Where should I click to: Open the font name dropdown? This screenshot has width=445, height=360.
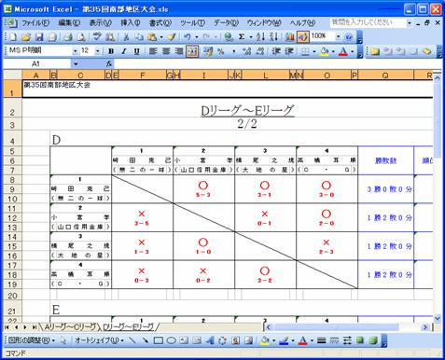click(x=76, y=51)
